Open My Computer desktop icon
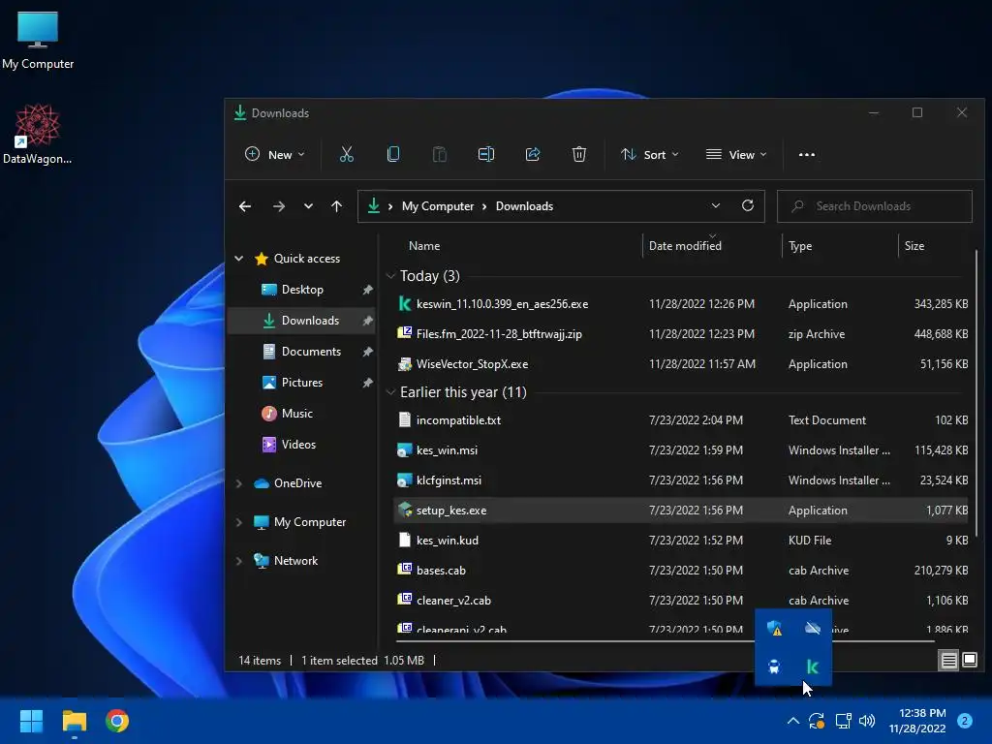Screen dimensions: 992x744 38,41
